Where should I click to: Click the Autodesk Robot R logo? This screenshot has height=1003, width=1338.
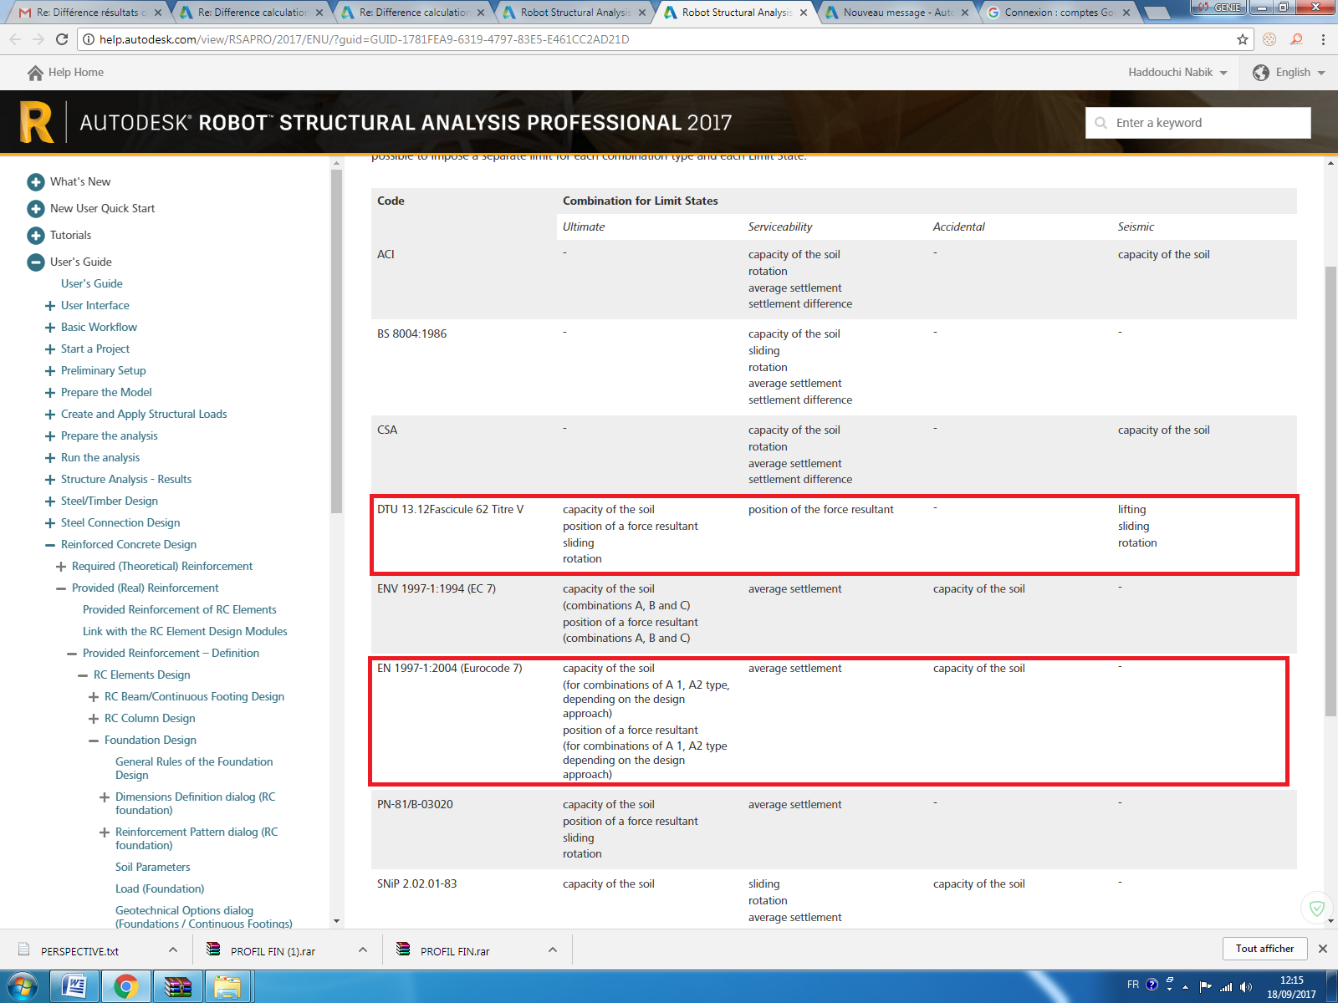click(x=37, y=122)
